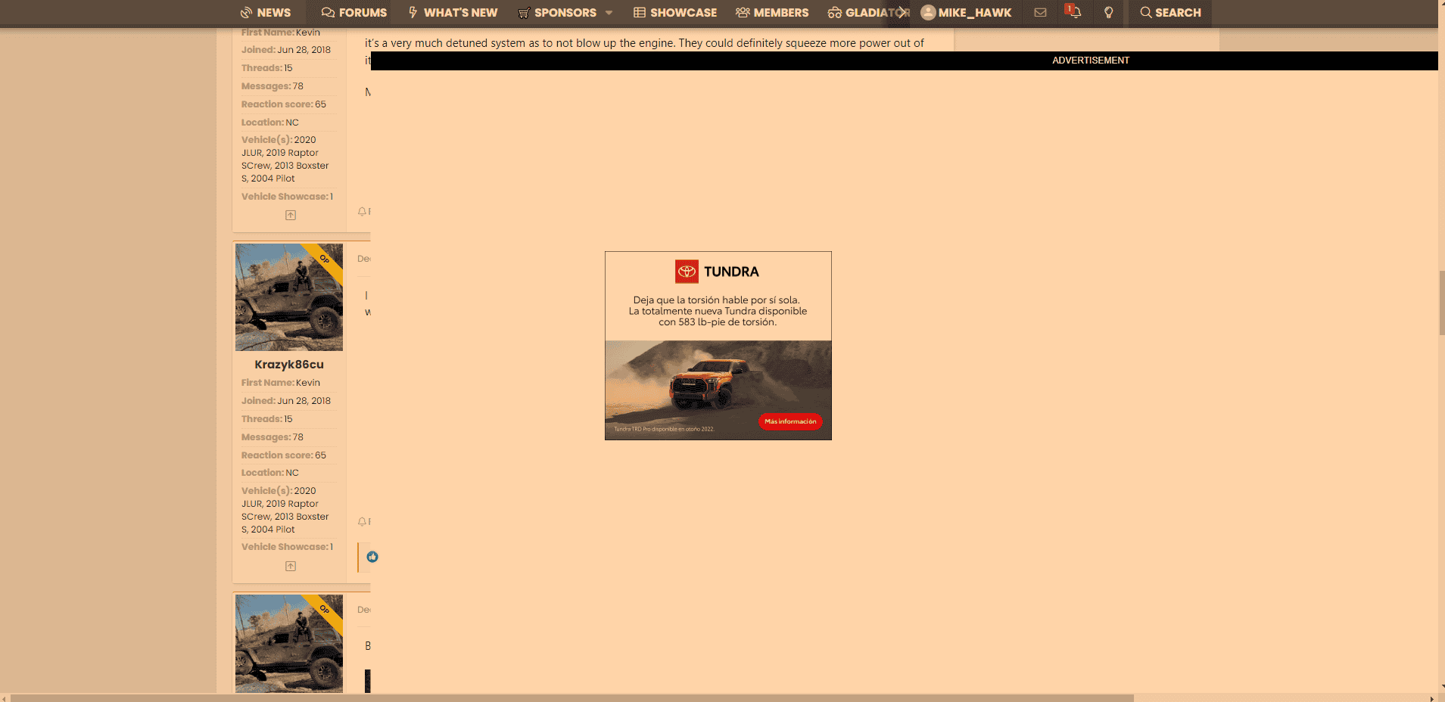Click 'Joined: Jun 28, 2018' in second post
The height and width of the screenshot is (702, 1445).
tap(286, 401)
